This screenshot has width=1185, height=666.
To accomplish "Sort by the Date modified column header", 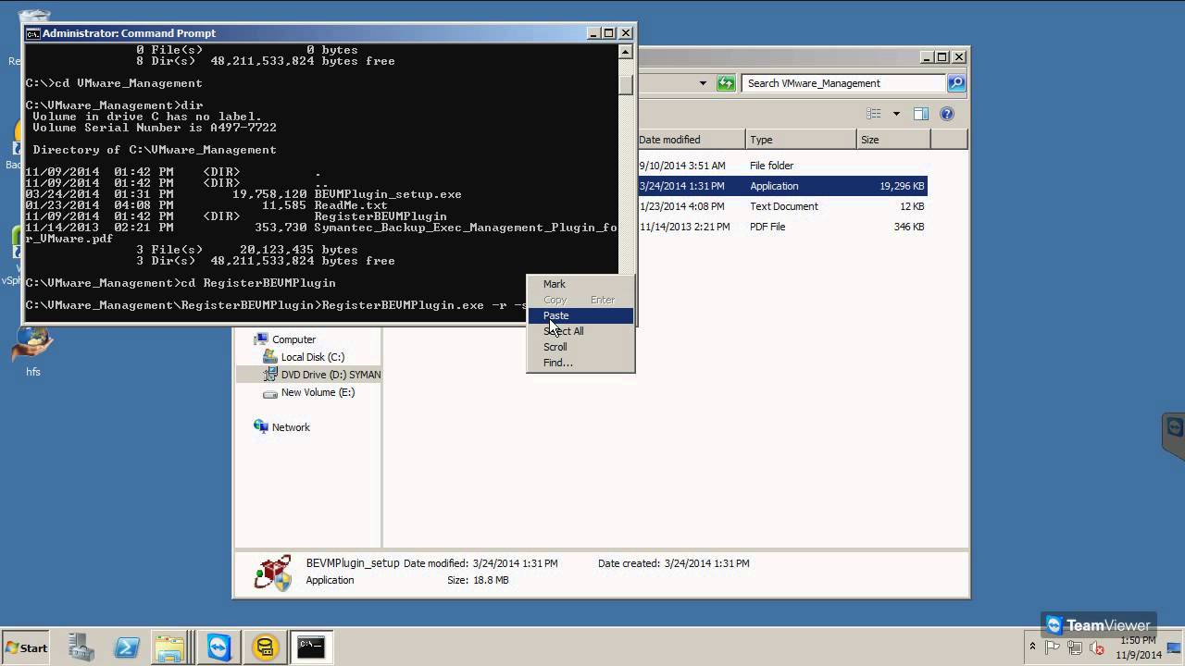I will (691, 140).
